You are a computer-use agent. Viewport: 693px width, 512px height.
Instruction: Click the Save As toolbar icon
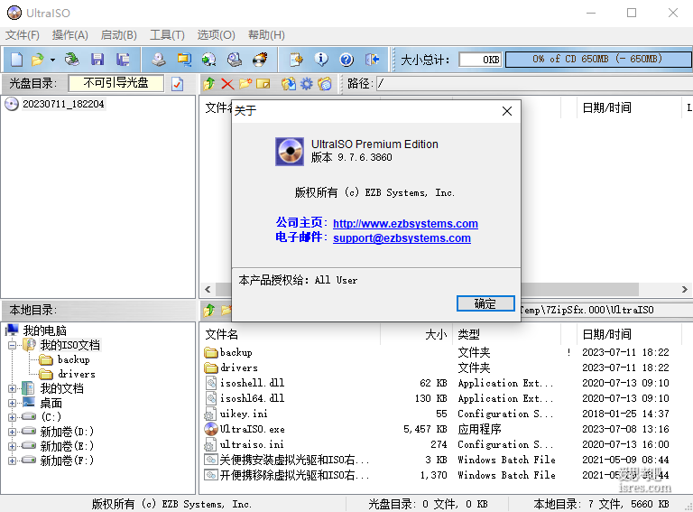[x=123, y=60]
